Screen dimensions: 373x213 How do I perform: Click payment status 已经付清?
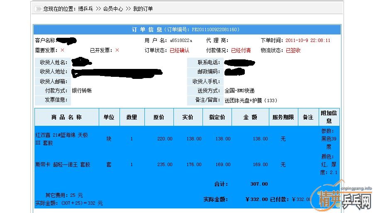(x=241, y=51)
